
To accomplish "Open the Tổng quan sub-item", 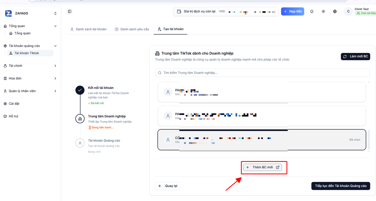I will (22, 33).
